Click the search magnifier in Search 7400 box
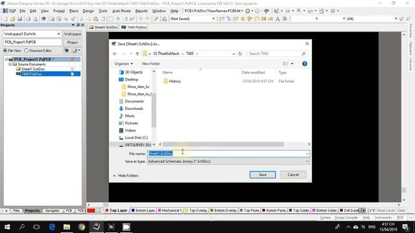 (x=303, y=54)
